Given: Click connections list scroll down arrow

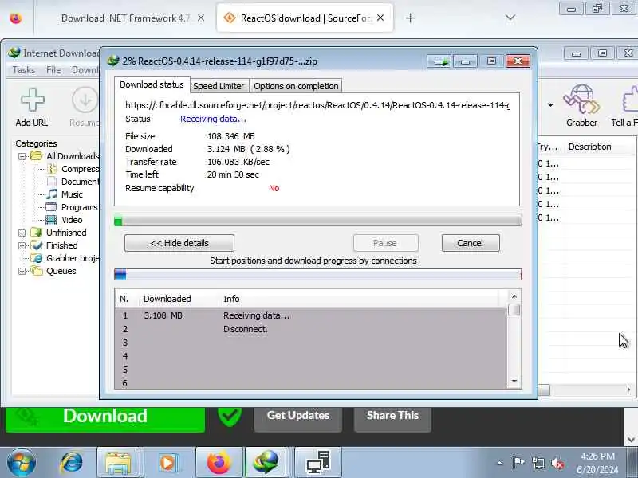Looking at the screenshot, I should (514, 382).
